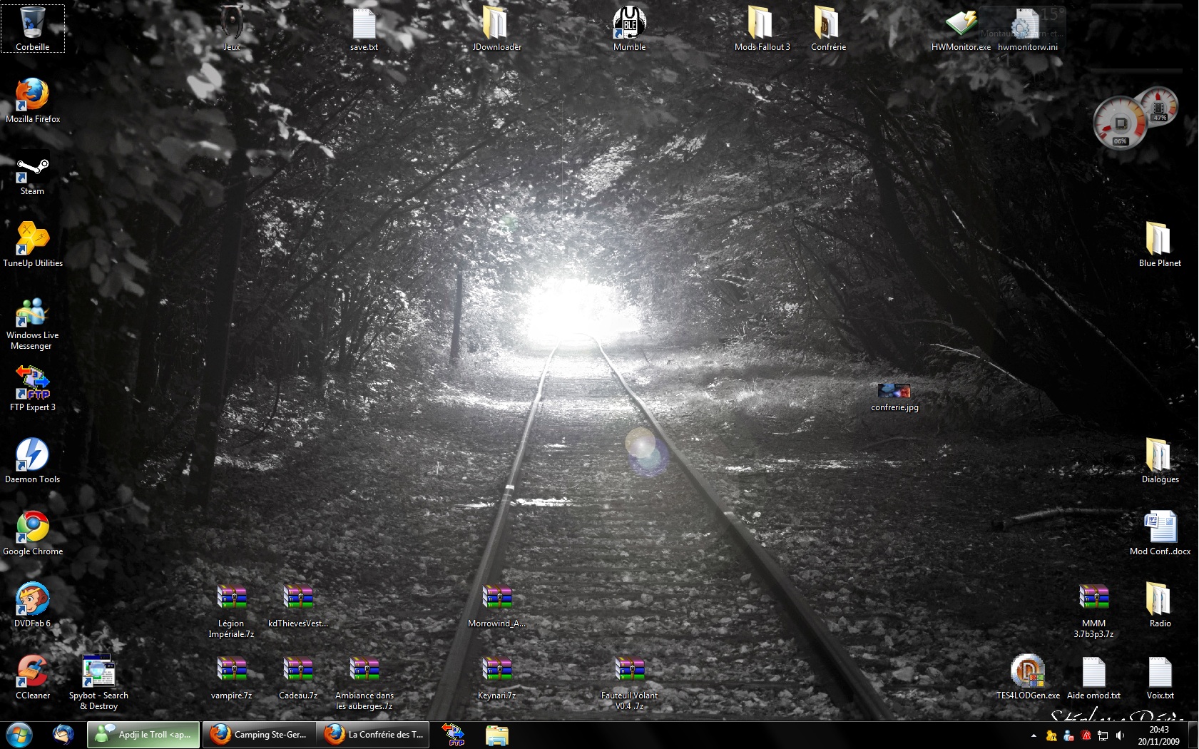Select the hwmonitorw.ini file
Image resolution: width=1199 pixels, height=749 pixels.
1027,29
